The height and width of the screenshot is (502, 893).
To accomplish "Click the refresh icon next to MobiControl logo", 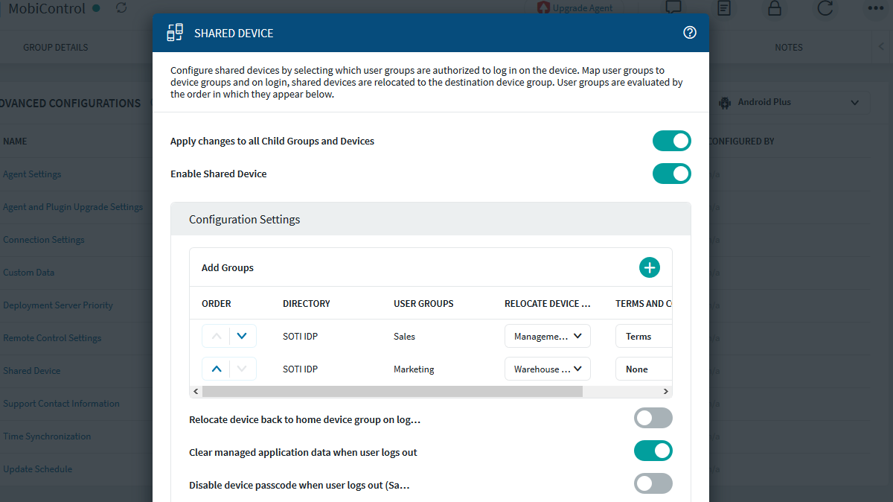I will (121, 7).
